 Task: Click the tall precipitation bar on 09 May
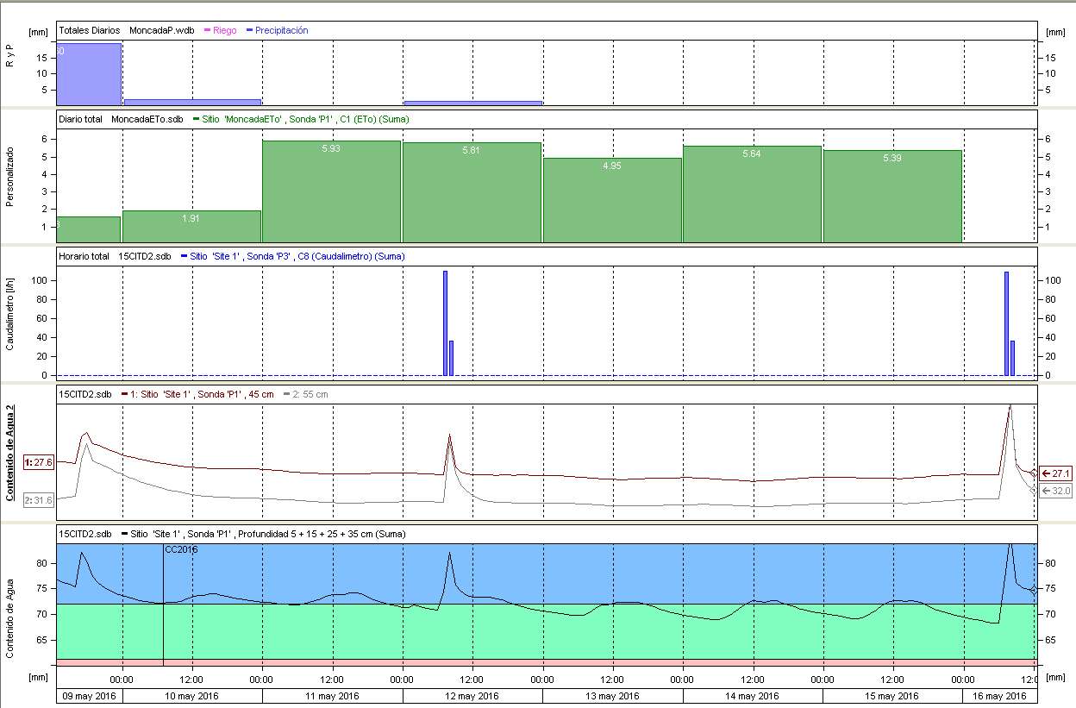89,73
